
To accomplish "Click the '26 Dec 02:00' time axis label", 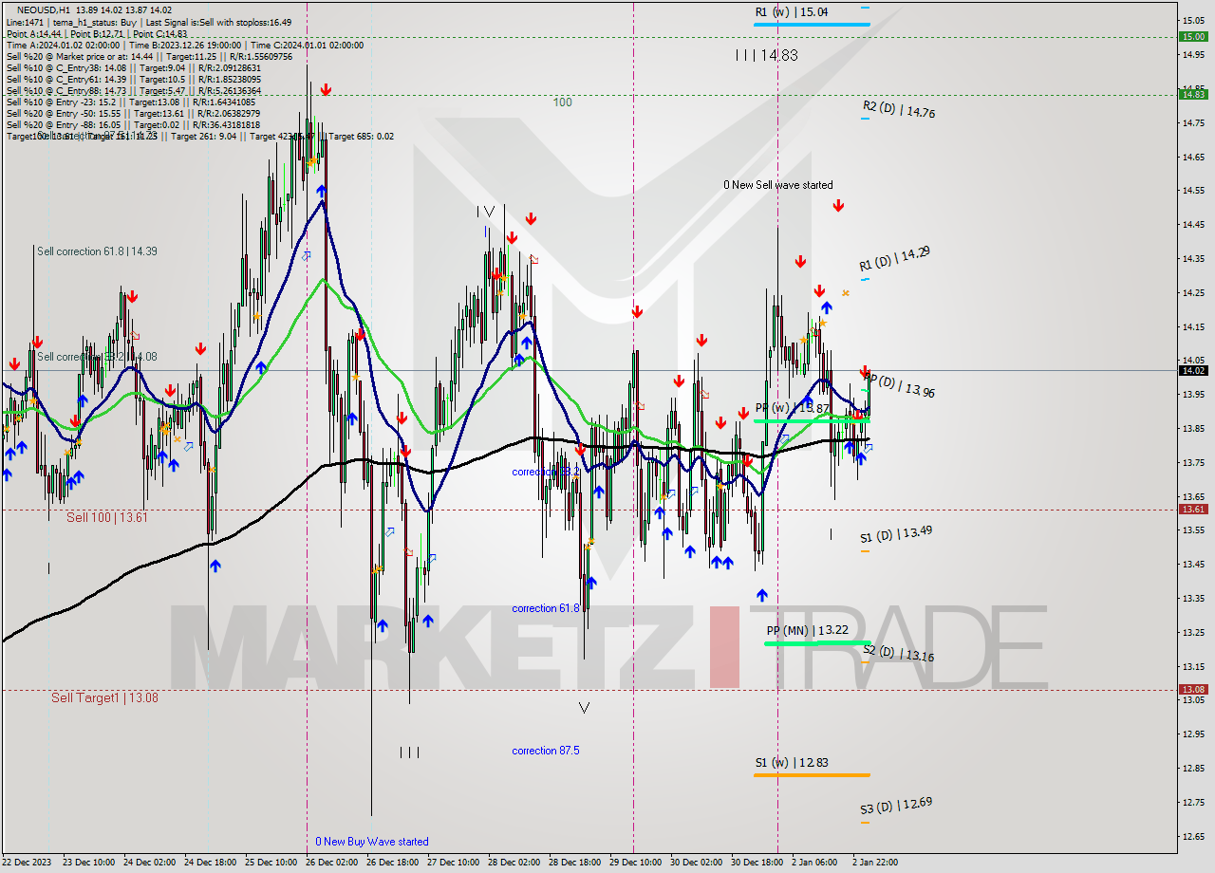I will pos(333,863).
